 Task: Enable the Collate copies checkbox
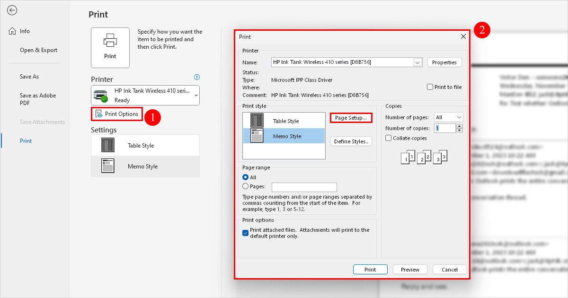point(388,138)
